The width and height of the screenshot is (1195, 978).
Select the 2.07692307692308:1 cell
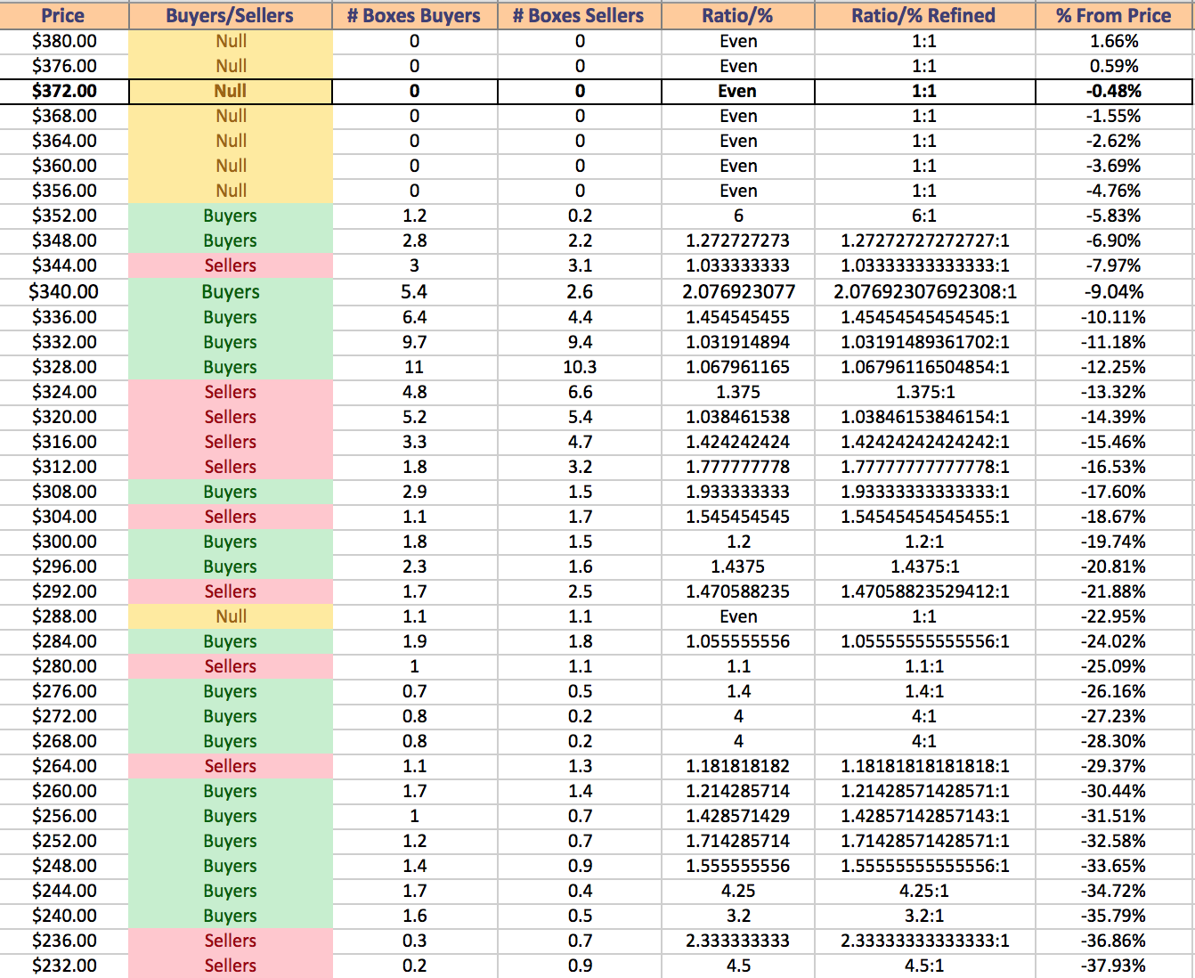[924, 291]
